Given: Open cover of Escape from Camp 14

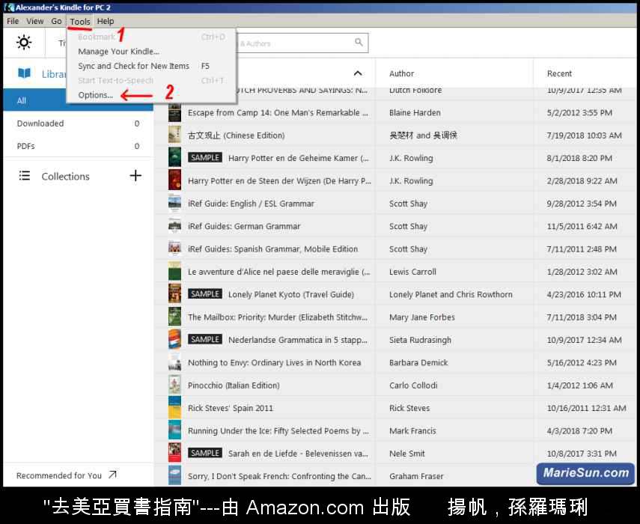Looking at the screenshot, I should pos(174,112).
